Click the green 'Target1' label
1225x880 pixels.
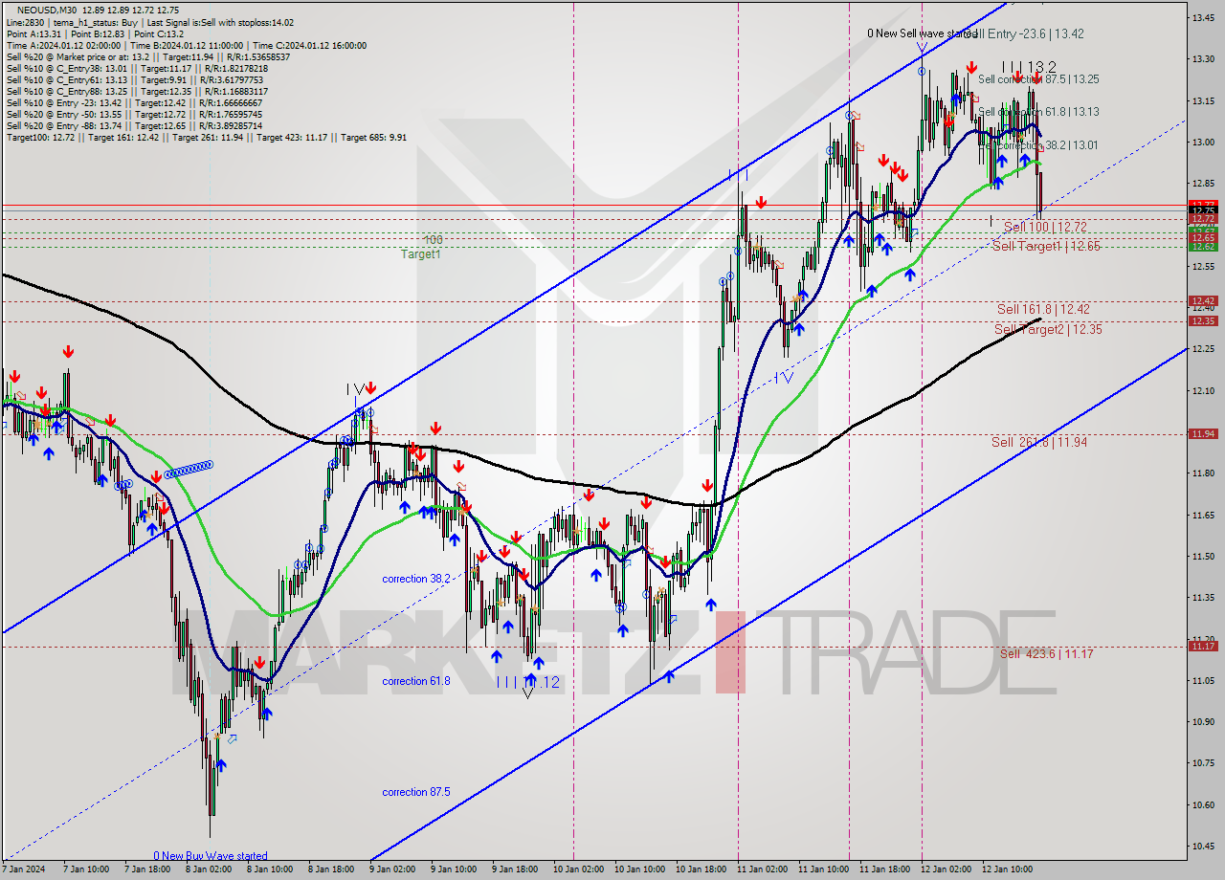[421, 254]
